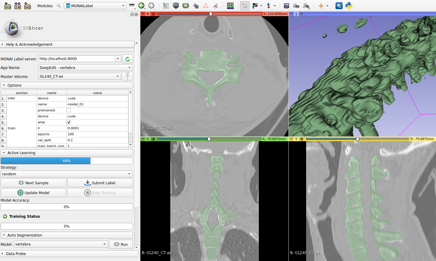This screenshot has height=261, width=436.
Task: Open the window/level tool dropdown arrow
Action: (x=261, y=6)
